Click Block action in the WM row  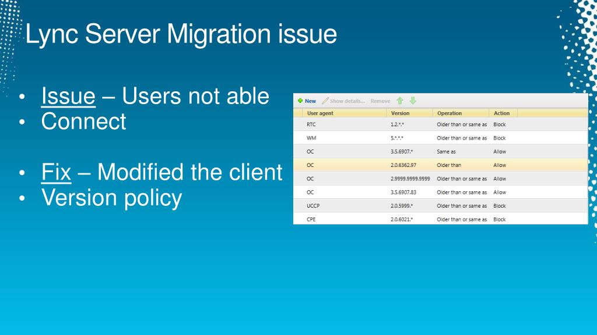coord(500,138)
